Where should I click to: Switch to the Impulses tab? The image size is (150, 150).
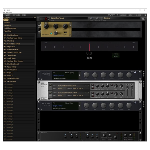[x=16, y=15]
